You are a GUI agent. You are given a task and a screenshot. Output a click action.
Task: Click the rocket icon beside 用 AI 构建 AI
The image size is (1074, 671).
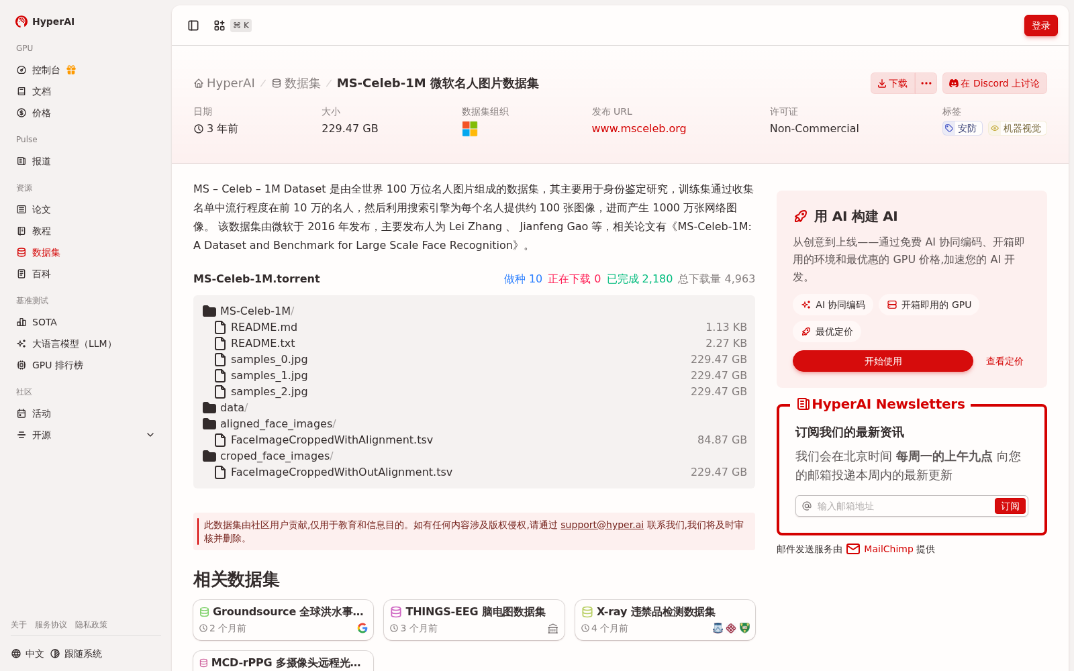(800, 216)
